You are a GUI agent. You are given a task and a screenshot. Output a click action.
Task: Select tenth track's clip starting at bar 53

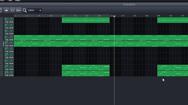pos(175,73)
